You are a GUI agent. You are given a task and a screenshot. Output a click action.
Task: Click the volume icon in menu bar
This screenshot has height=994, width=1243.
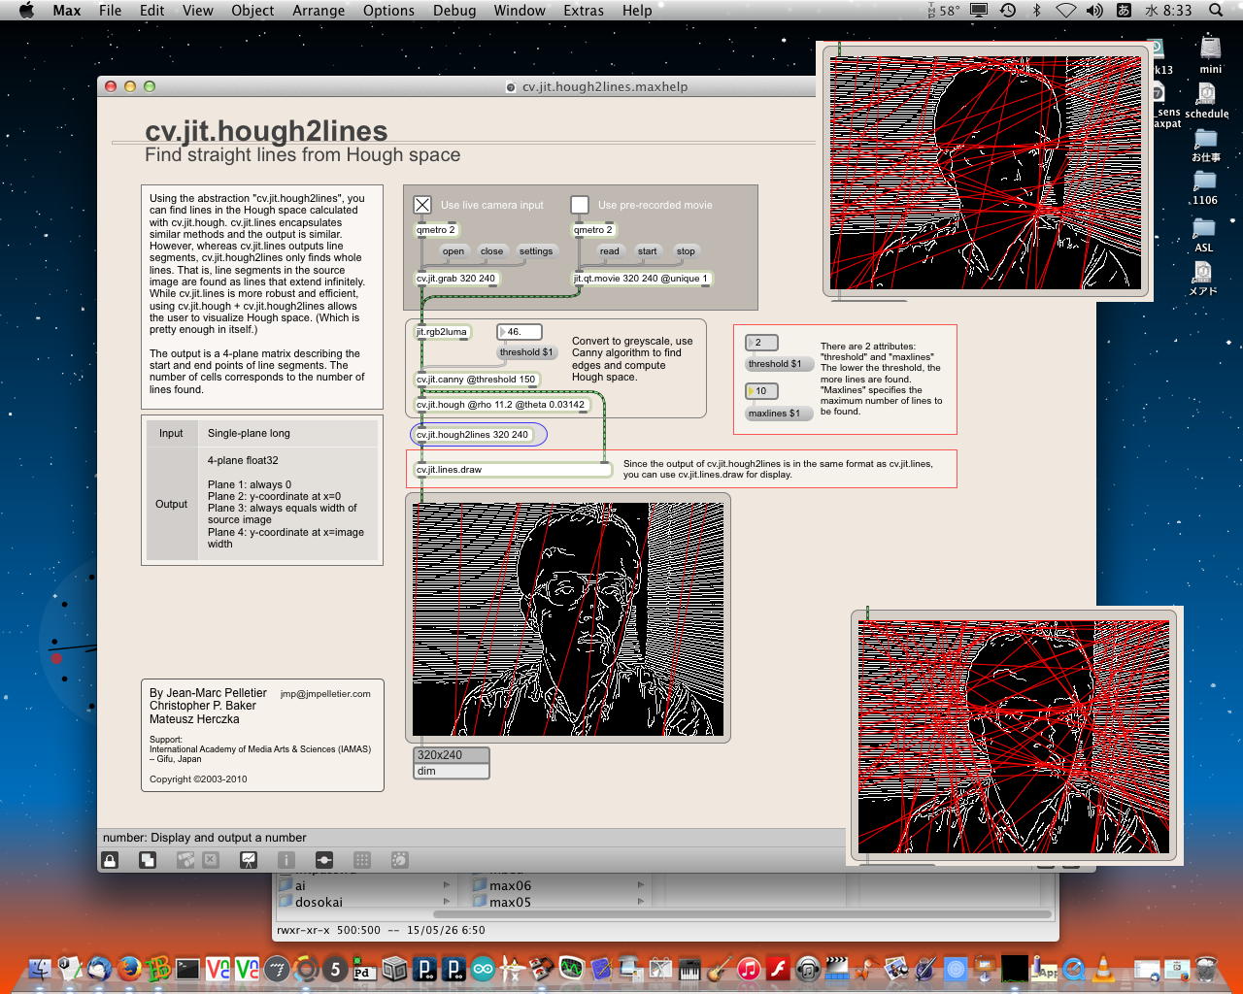pos(1094,11)
